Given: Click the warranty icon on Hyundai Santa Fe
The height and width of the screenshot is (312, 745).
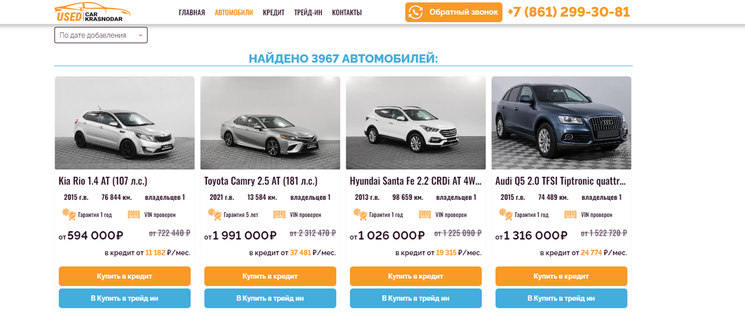Looking at the screenshot, I should 360,215.
